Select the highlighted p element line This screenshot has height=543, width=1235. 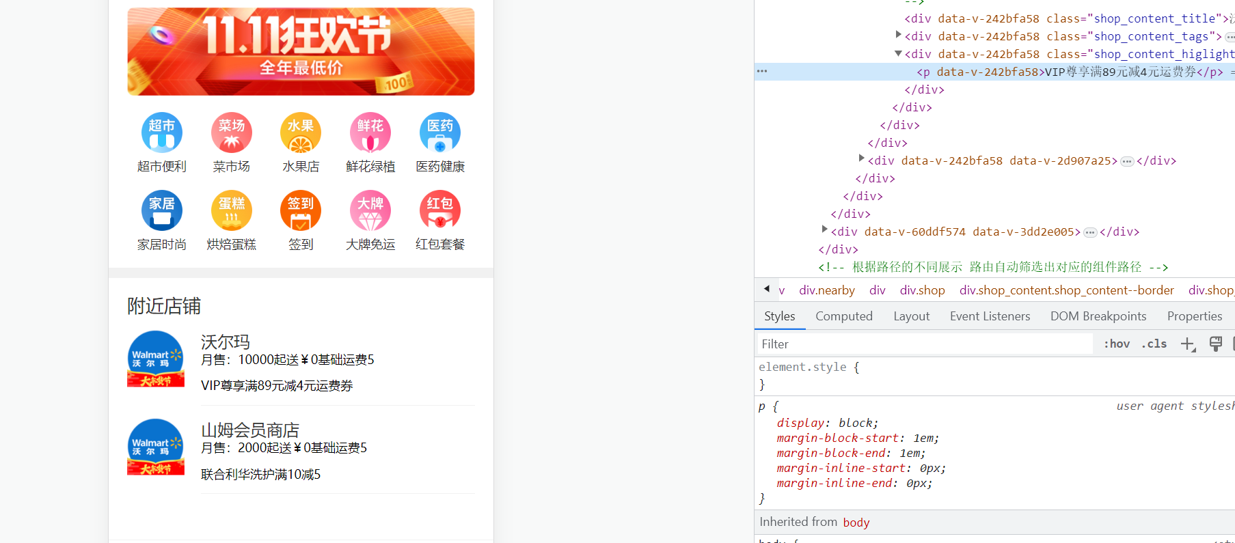pyautogui.click(x=994, y=72)
